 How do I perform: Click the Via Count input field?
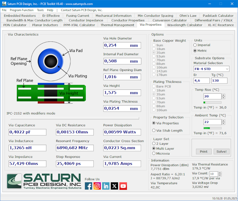coord(214,174)
